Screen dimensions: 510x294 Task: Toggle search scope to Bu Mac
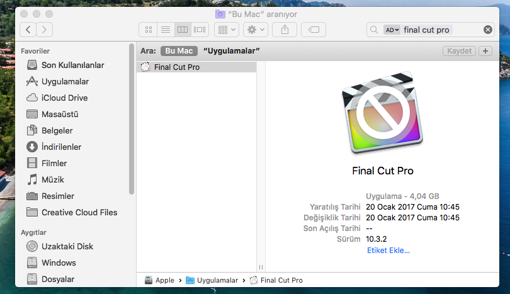(x=179, y=51)
